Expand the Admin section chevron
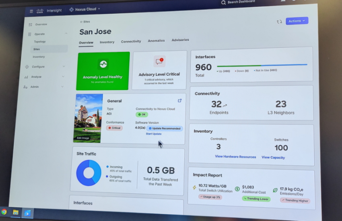The image size is (342, 221). tap(63, 87)
